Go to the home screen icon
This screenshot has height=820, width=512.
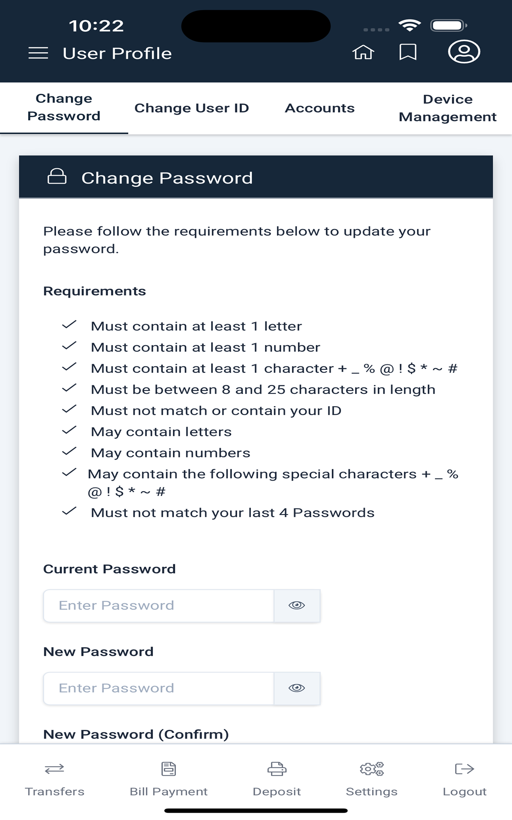363,52
